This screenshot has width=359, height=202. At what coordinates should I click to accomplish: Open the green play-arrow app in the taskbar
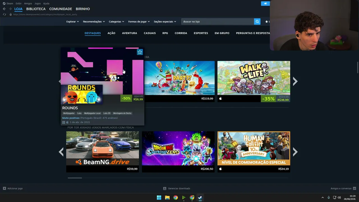pyautogui.click(x=184, y=198)
